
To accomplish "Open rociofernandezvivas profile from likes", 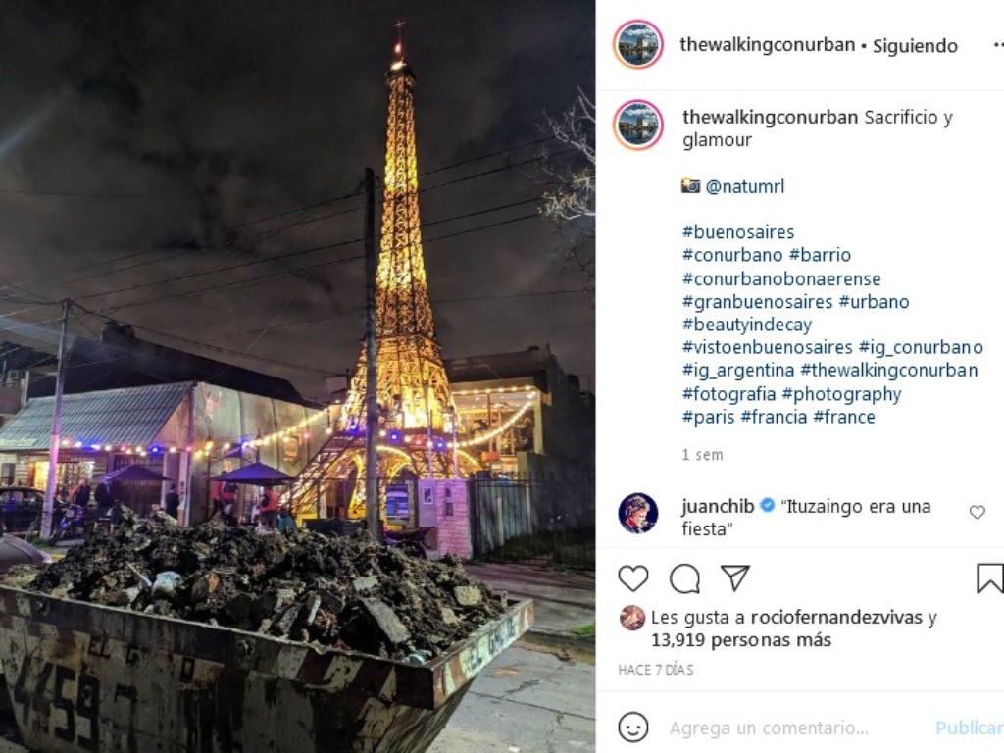I will point(836,618).
